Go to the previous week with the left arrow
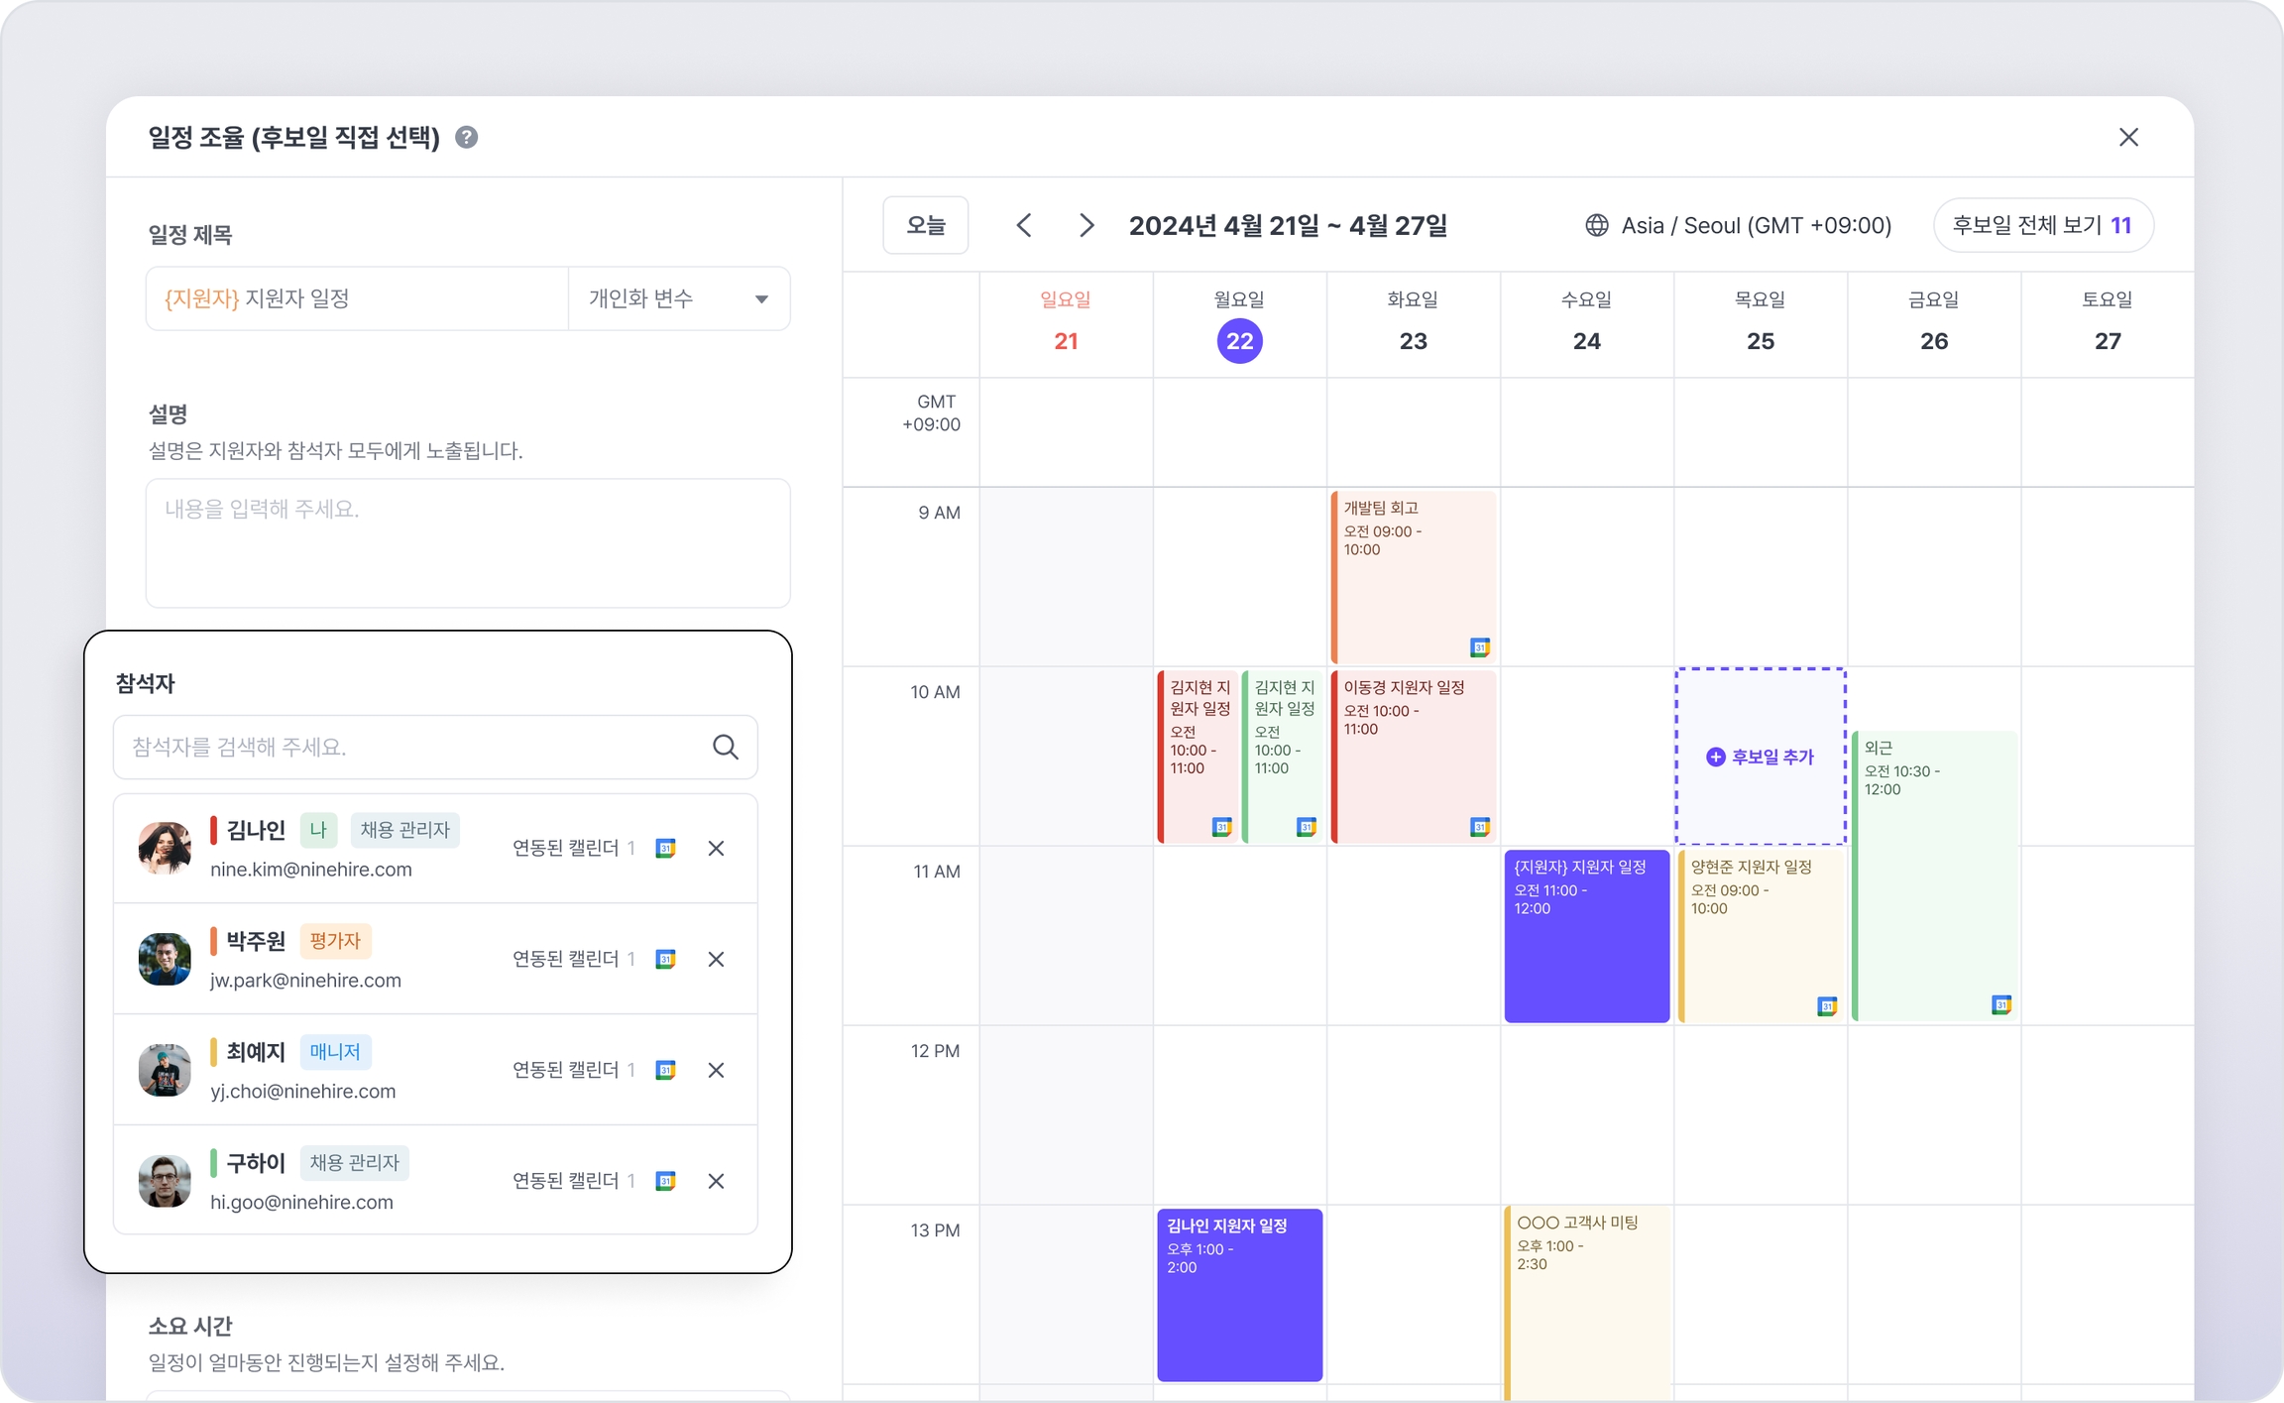Image resolution: width=2284 pixels, height=1403 pixels. coord(1024,225)
